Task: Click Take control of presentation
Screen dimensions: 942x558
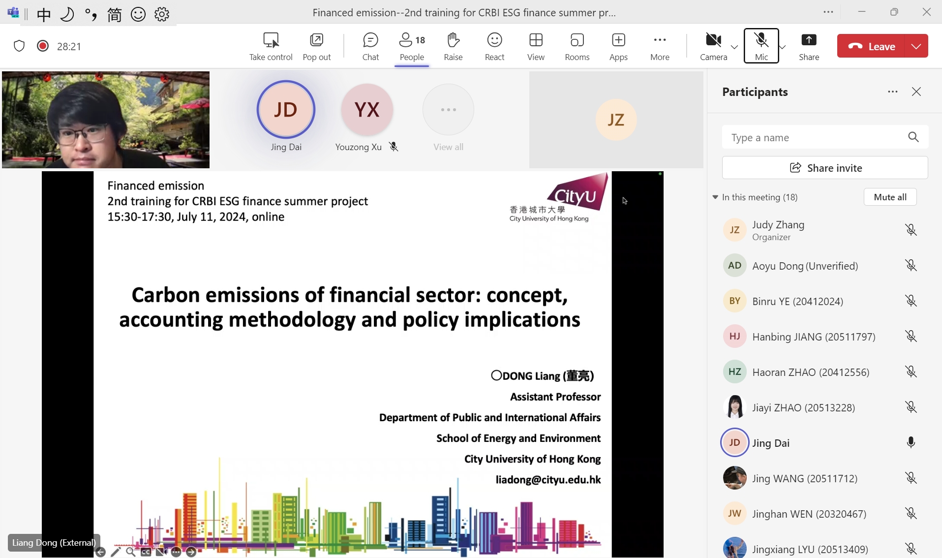Action: pyautogui.click(x=271, y=46)
